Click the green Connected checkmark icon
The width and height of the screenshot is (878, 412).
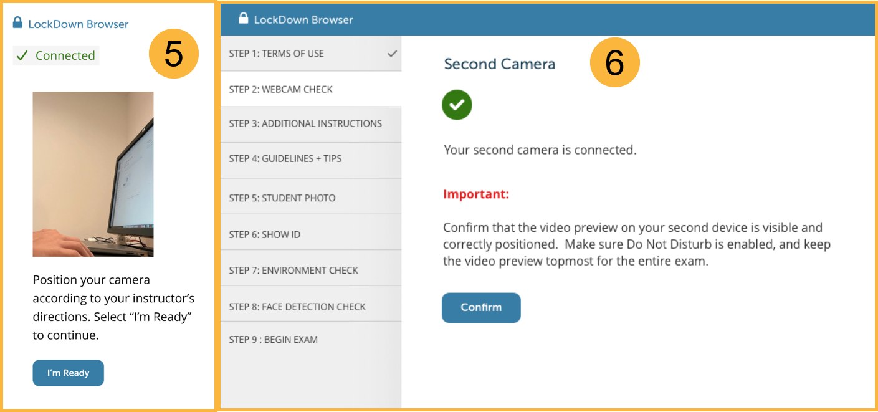coord(22,55)
